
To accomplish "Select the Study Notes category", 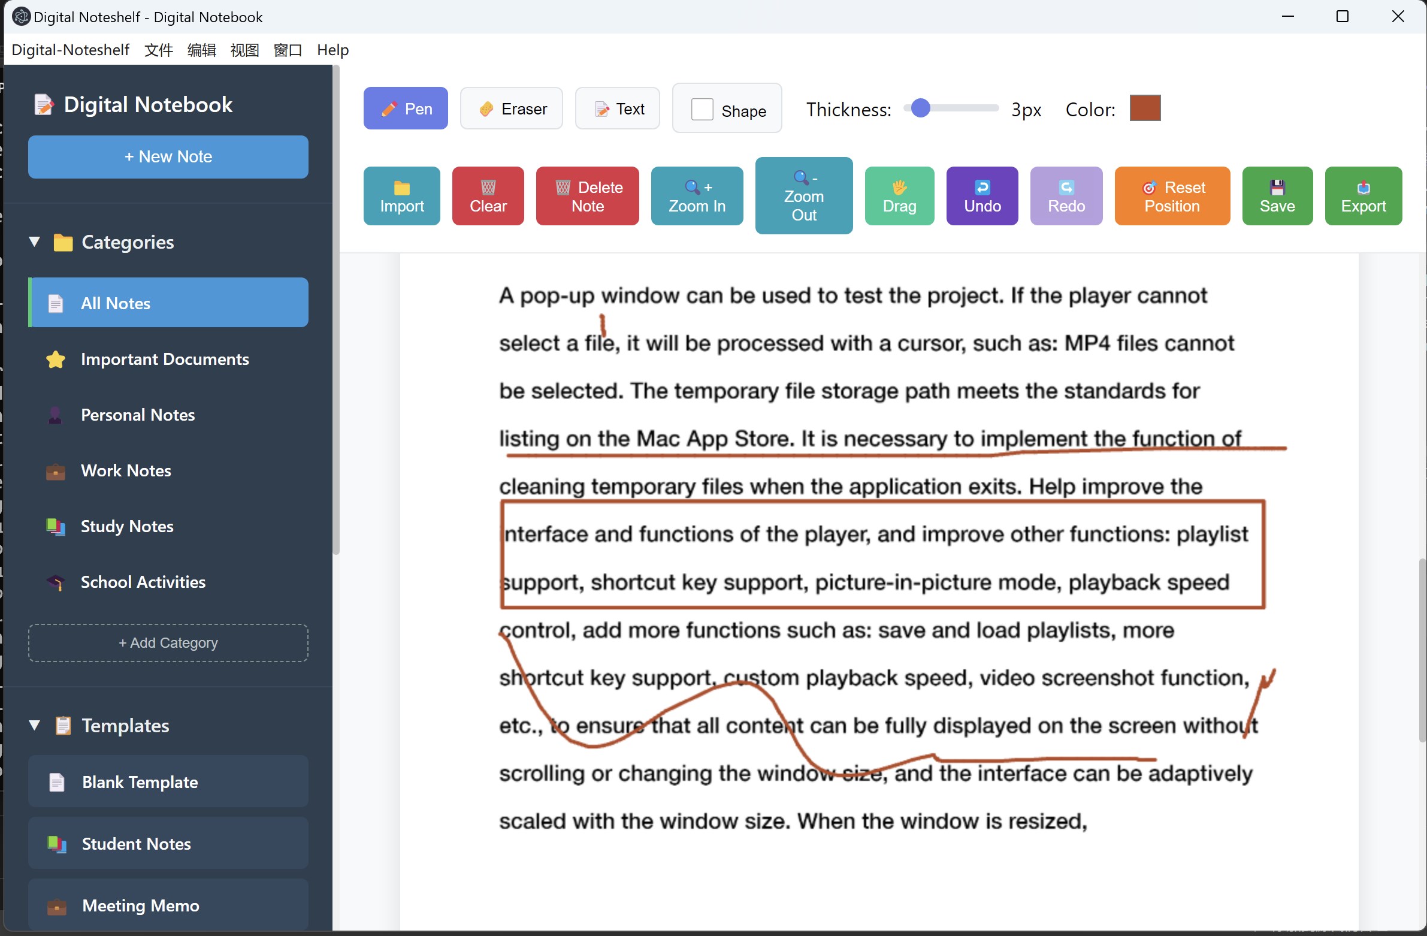I will tap(127, 527).
